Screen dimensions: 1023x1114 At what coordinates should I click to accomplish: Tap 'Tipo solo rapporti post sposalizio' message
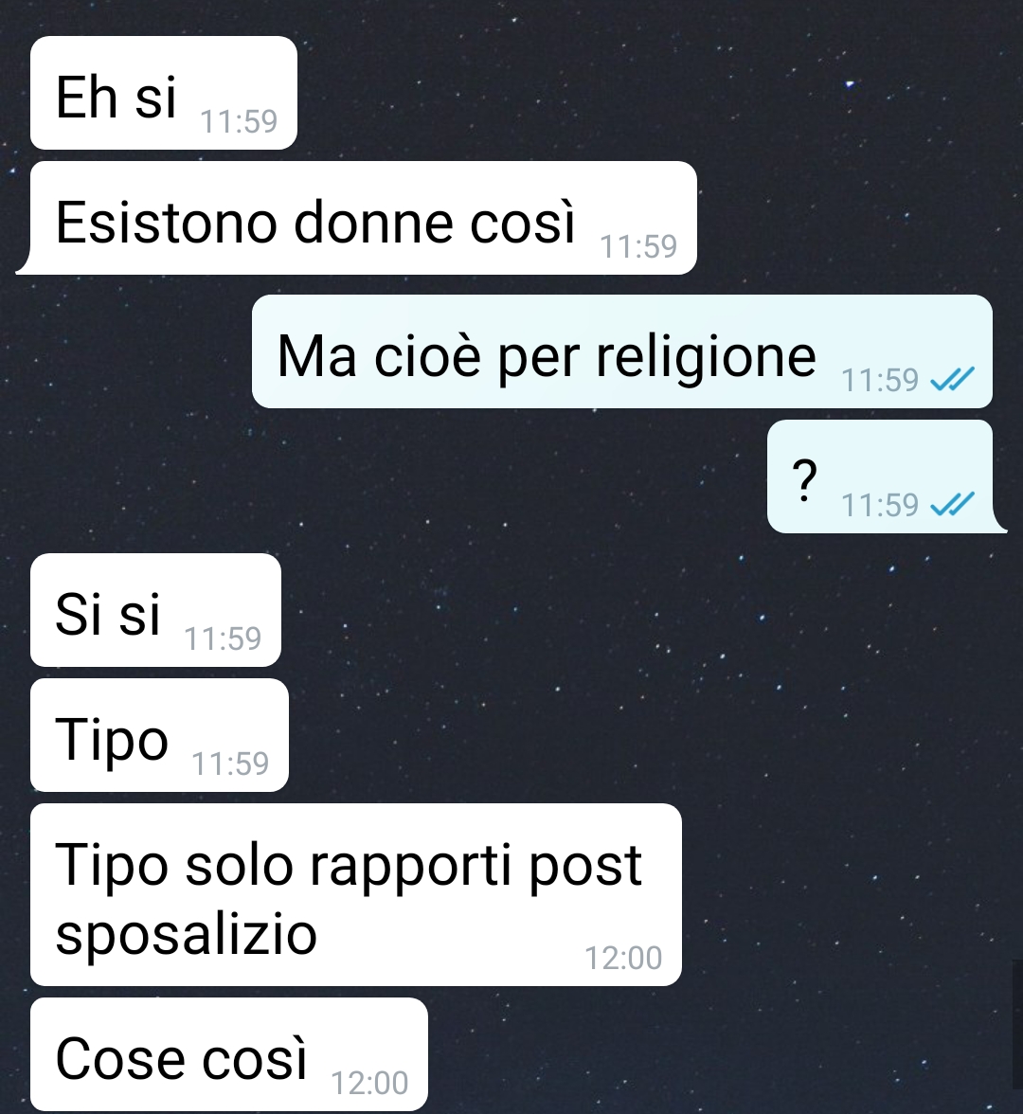[x=356, y=894]
